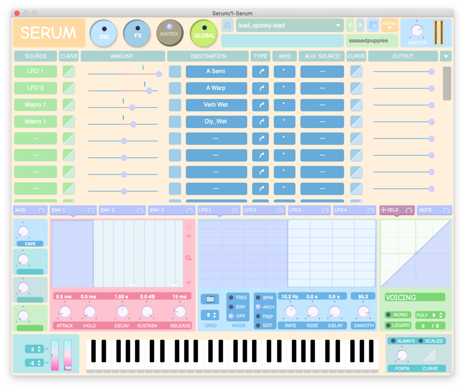
Task: Select LFO OFF mode
Action: coord(231,316)
